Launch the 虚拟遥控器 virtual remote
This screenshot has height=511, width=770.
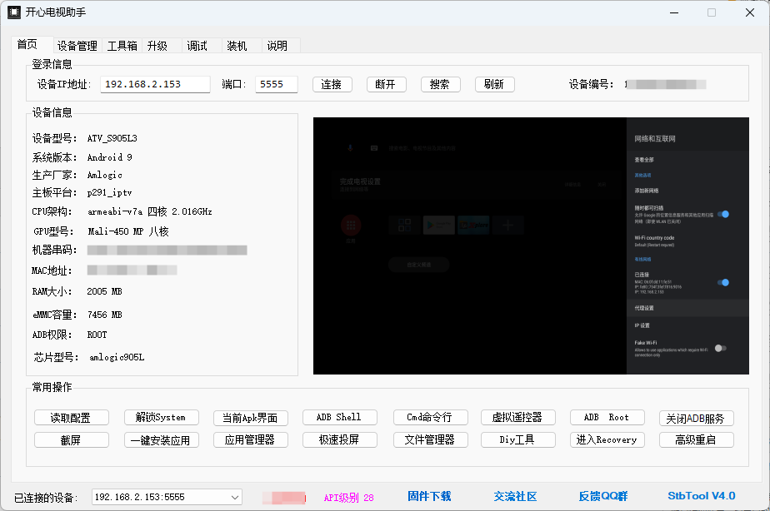(517, 417)
